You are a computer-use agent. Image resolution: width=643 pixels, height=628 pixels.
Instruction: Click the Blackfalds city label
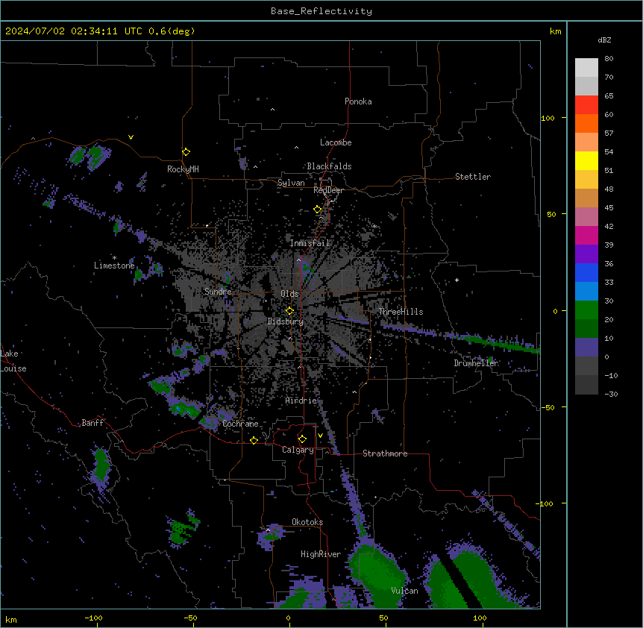[329, 166]
